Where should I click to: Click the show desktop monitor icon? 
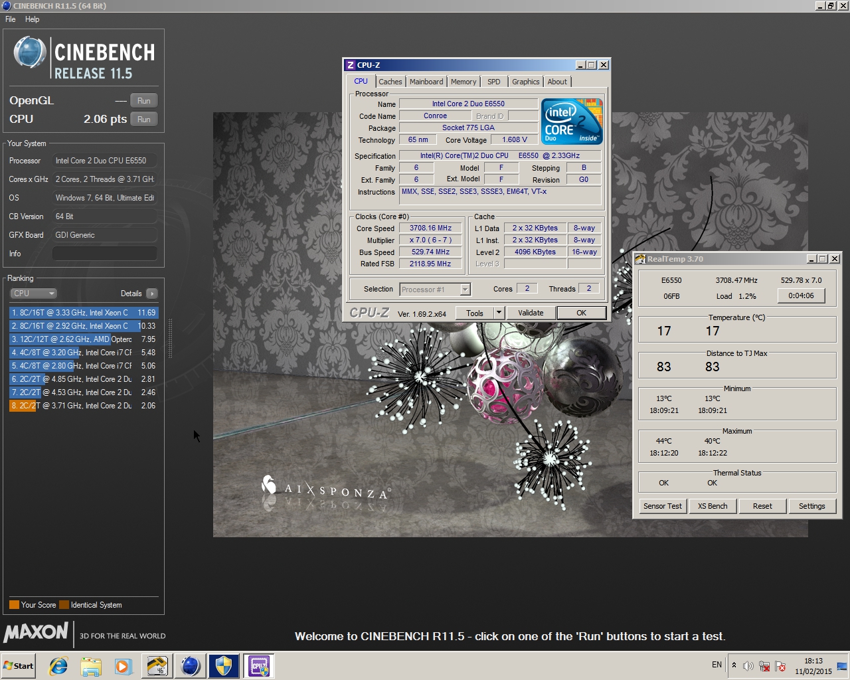tap(842, 666)
